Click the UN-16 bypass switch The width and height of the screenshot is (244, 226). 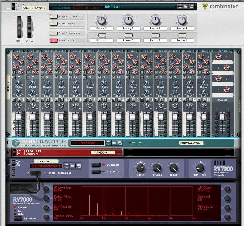pyautogui.click(x=14, y=152)
